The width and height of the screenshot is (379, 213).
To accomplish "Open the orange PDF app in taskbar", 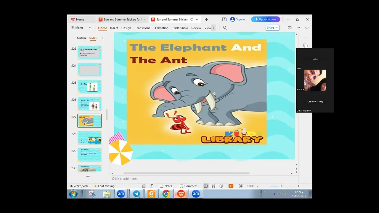I will click(152, 194).
